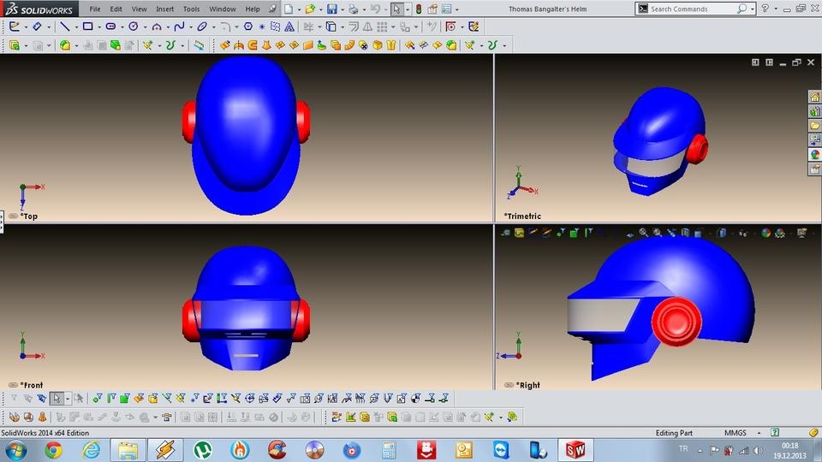Activate the Circle sketch tool
The image size is (822, 462).
point(134,27)
